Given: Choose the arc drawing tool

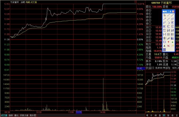Looking at the screenshot, I should click(168, 23).
